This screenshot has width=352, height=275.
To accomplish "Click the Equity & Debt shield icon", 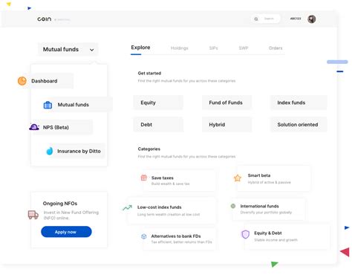I will 245,234.
